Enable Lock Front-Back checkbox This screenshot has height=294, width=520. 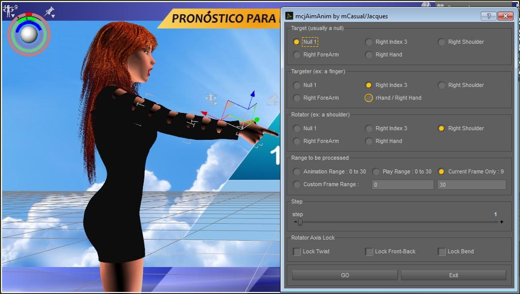click(369, 251)
